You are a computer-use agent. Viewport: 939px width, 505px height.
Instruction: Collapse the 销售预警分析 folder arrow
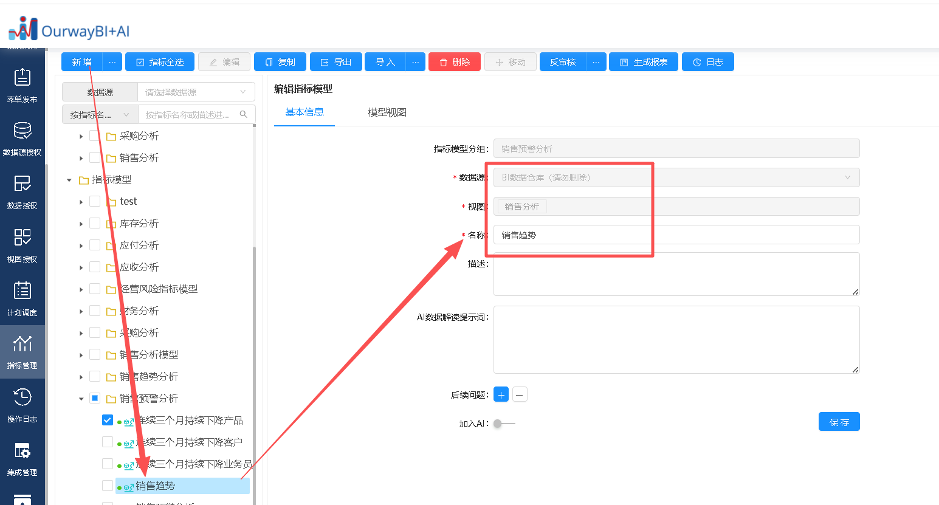point(81,399)
